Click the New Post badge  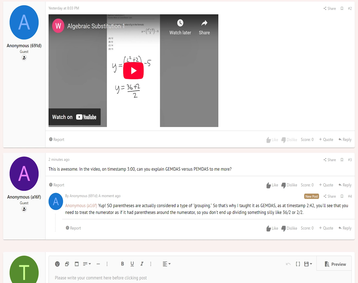click(312, 196)
